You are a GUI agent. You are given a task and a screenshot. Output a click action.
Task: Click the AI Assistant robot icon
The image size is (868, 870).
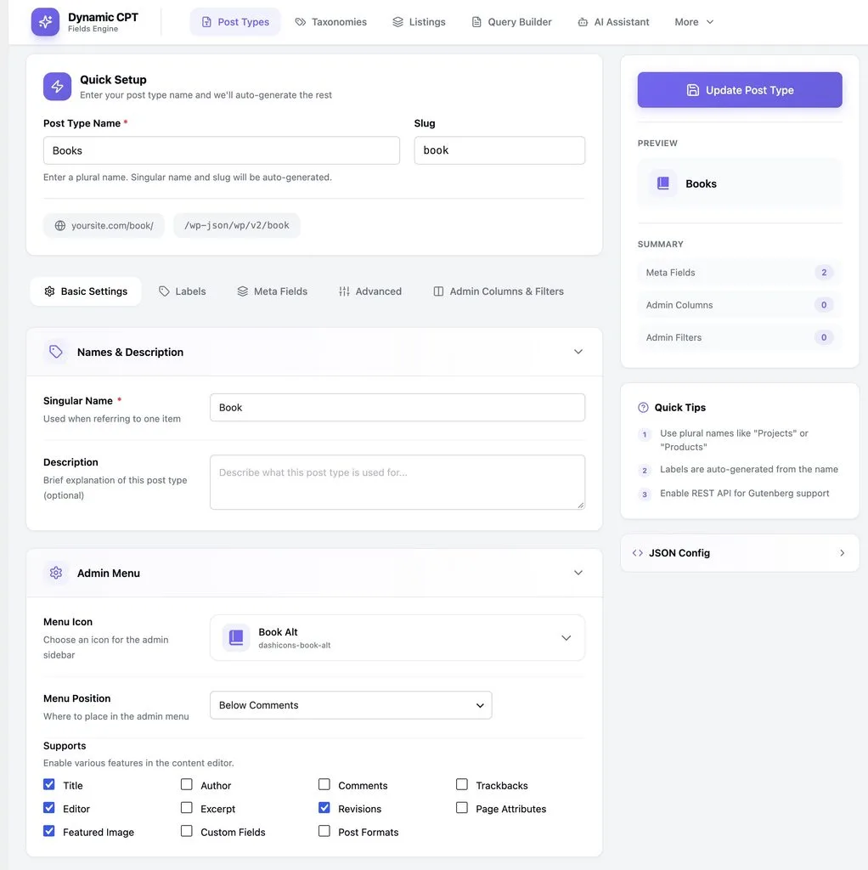583,22
